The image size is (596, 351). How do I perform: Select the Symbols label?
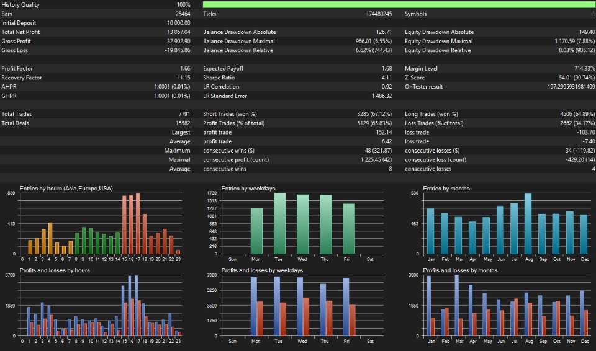pos(415,14)
